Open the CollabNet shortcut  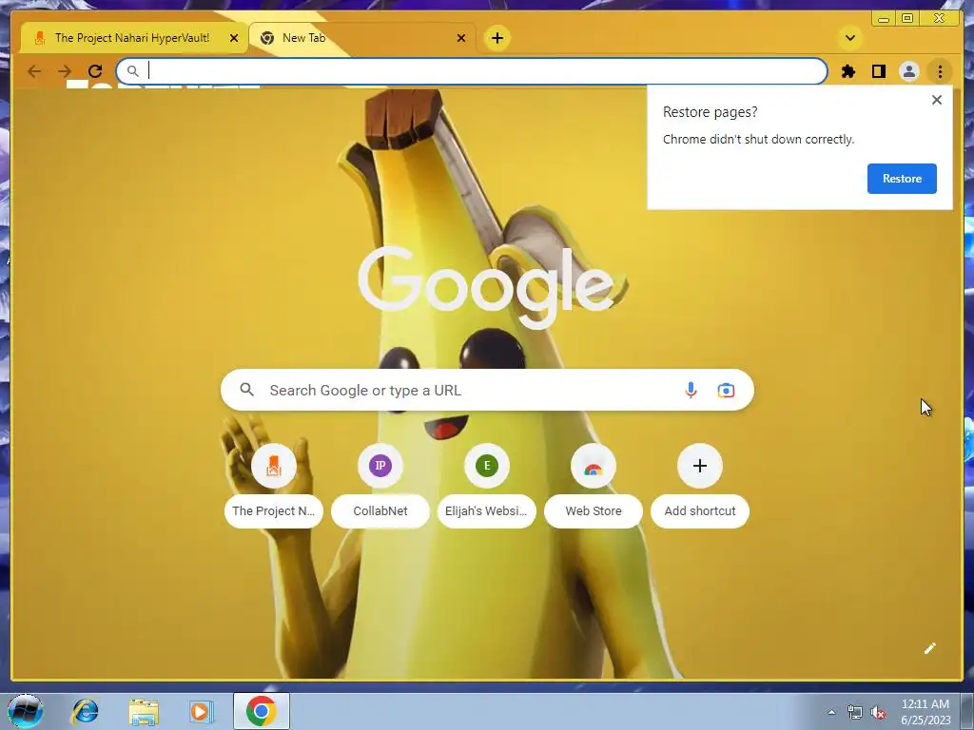(x=380, y=486)
